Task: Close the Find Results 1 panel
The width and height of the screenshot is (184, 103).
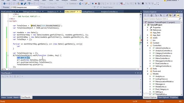Action: coord(140,73)
